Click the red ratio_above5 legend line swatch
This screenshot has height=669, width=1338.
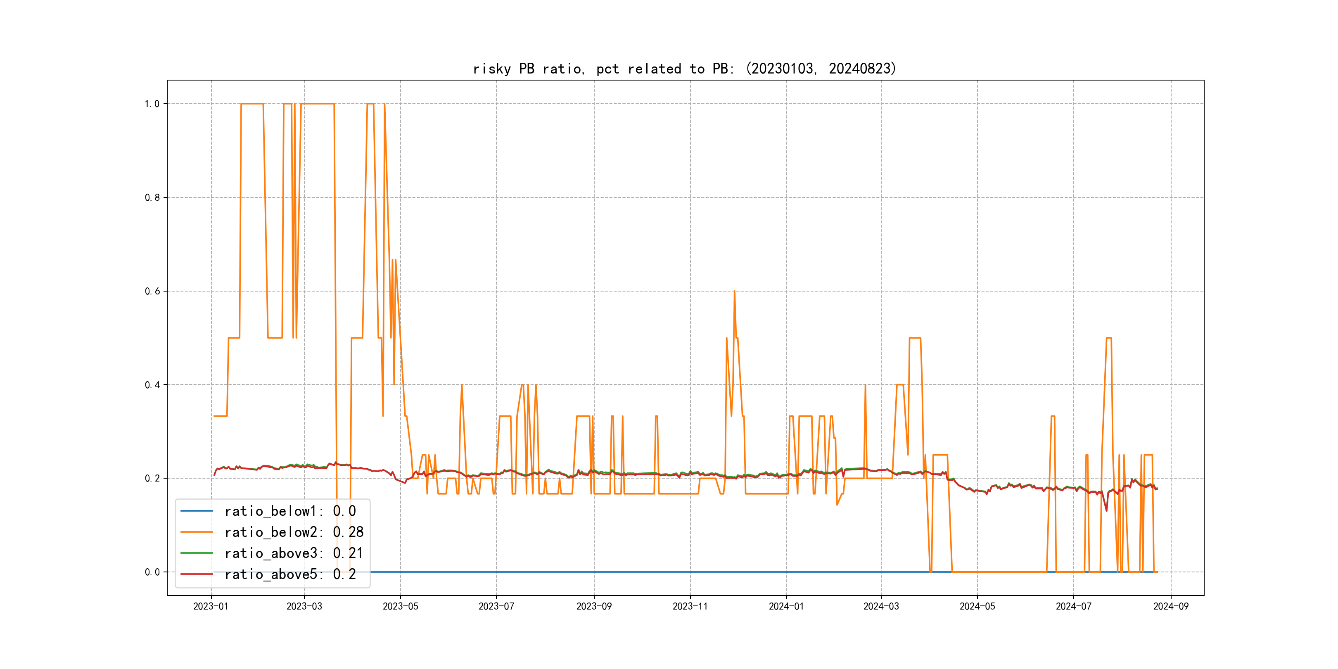click(196, 574)
